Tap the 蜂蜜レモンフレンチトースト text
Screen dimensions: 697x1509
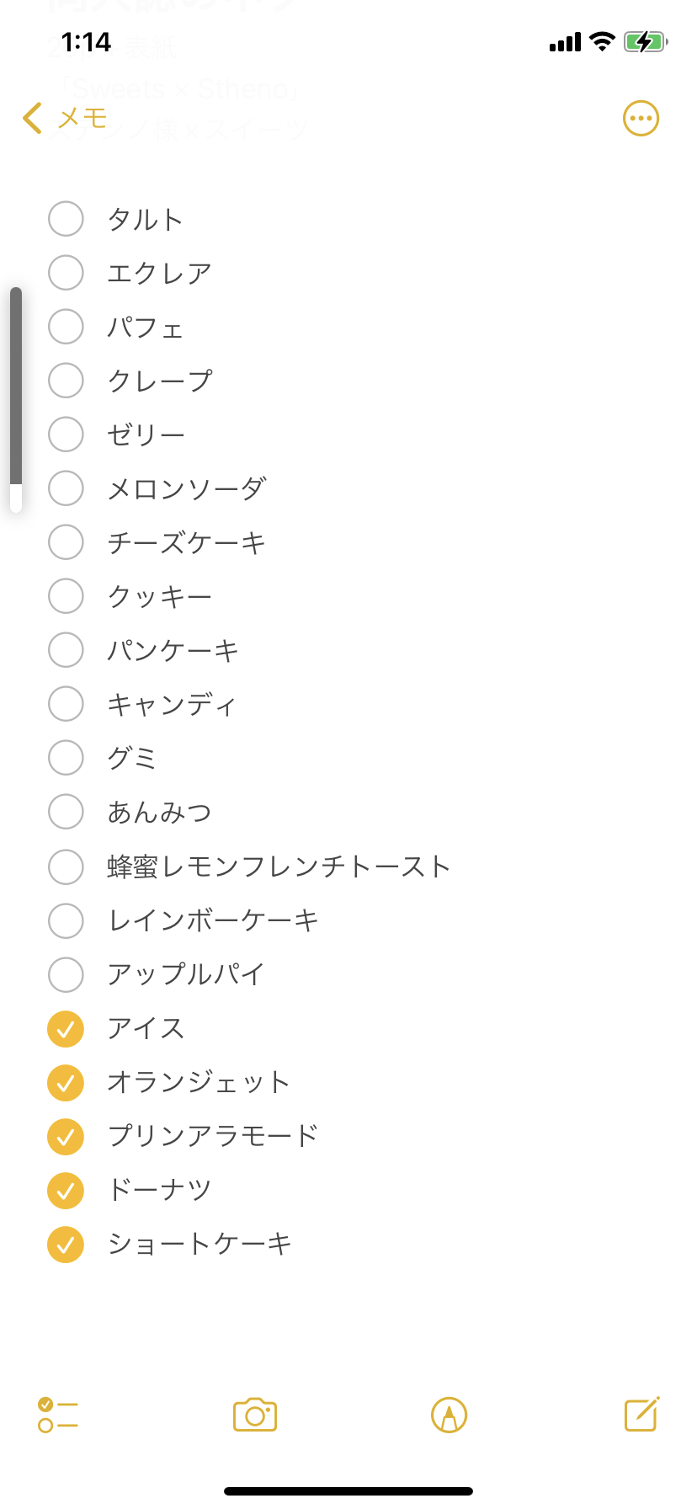pos(279,866)
